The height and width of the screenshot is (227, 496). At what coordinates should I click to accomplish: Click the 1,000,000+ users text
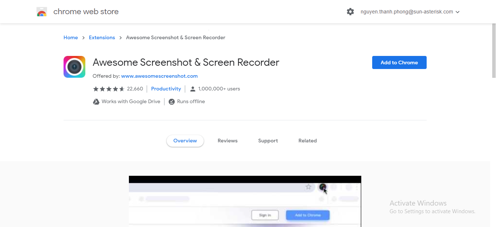click(219, 89)
